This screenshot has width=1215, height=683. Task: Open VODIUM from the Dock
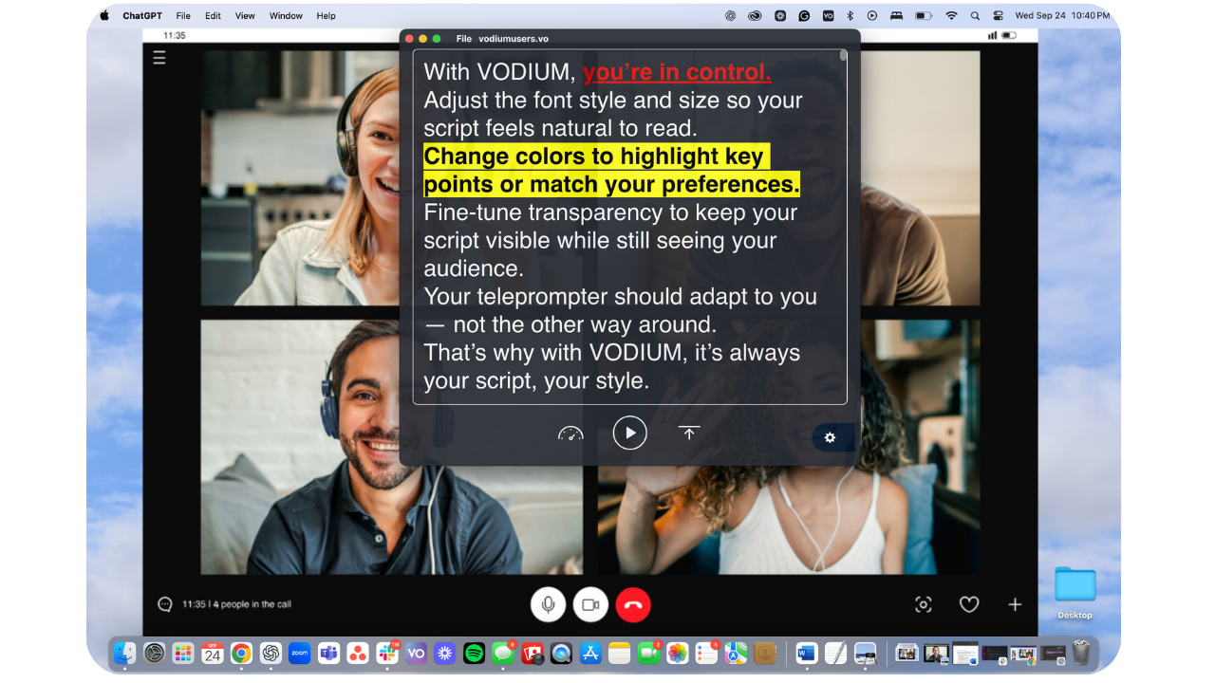(416, 653)
